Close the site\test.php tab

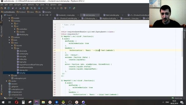coord(98,15)
